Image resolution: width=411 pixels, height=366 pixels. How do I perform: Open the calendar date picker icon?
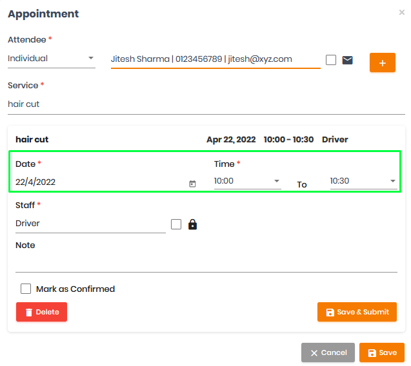point(192,184)
